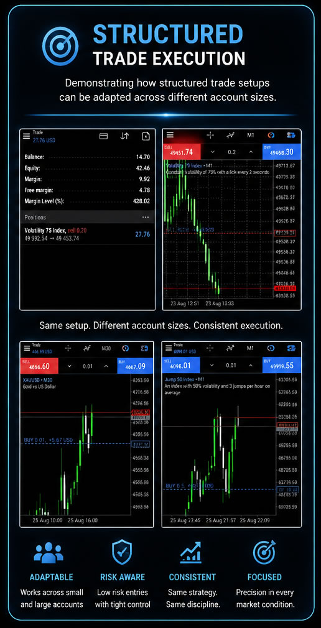Click the radar target logo beside Structured
Viewport: 321px width, 628px height.
pyautogui.click(x=60, y=45)
